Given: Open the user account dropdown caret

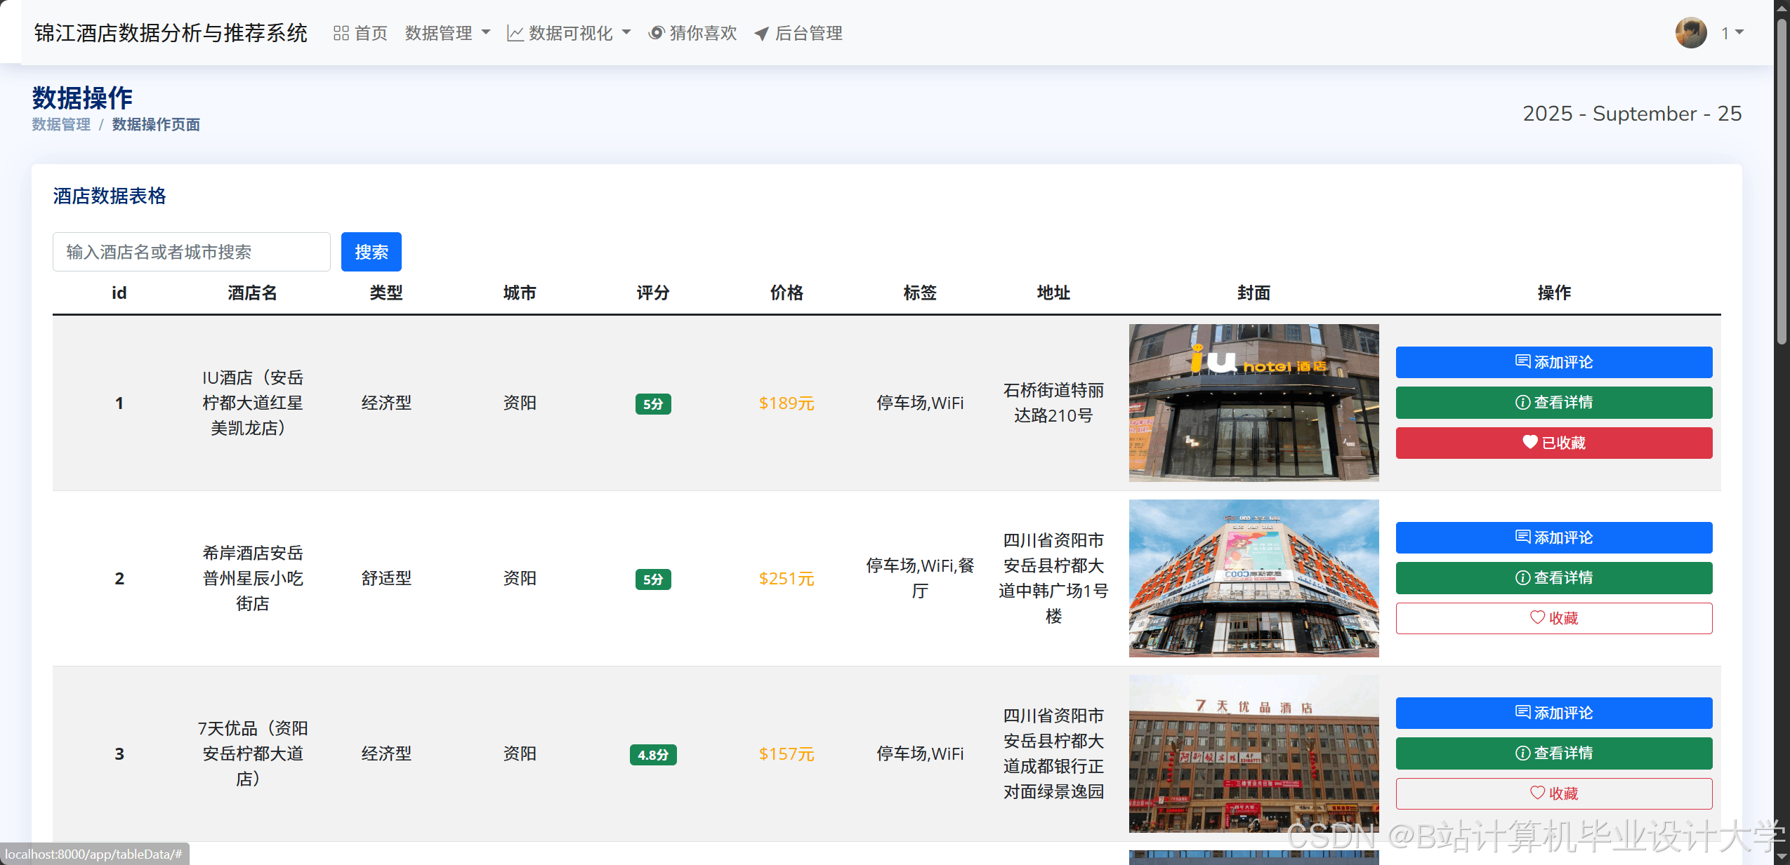Looking at the screenshot, I should point(1739,32).
